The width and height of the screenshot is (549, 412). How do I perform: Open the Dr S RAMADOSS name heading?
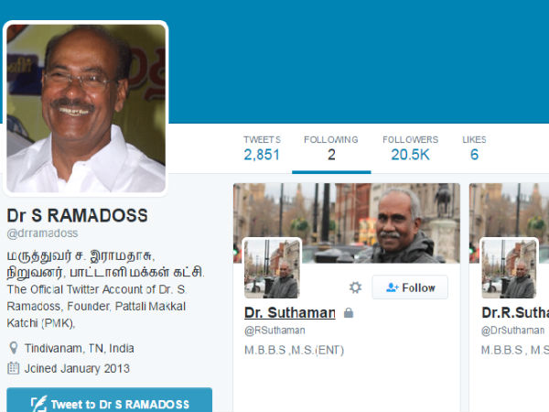[x=77, y=215]
